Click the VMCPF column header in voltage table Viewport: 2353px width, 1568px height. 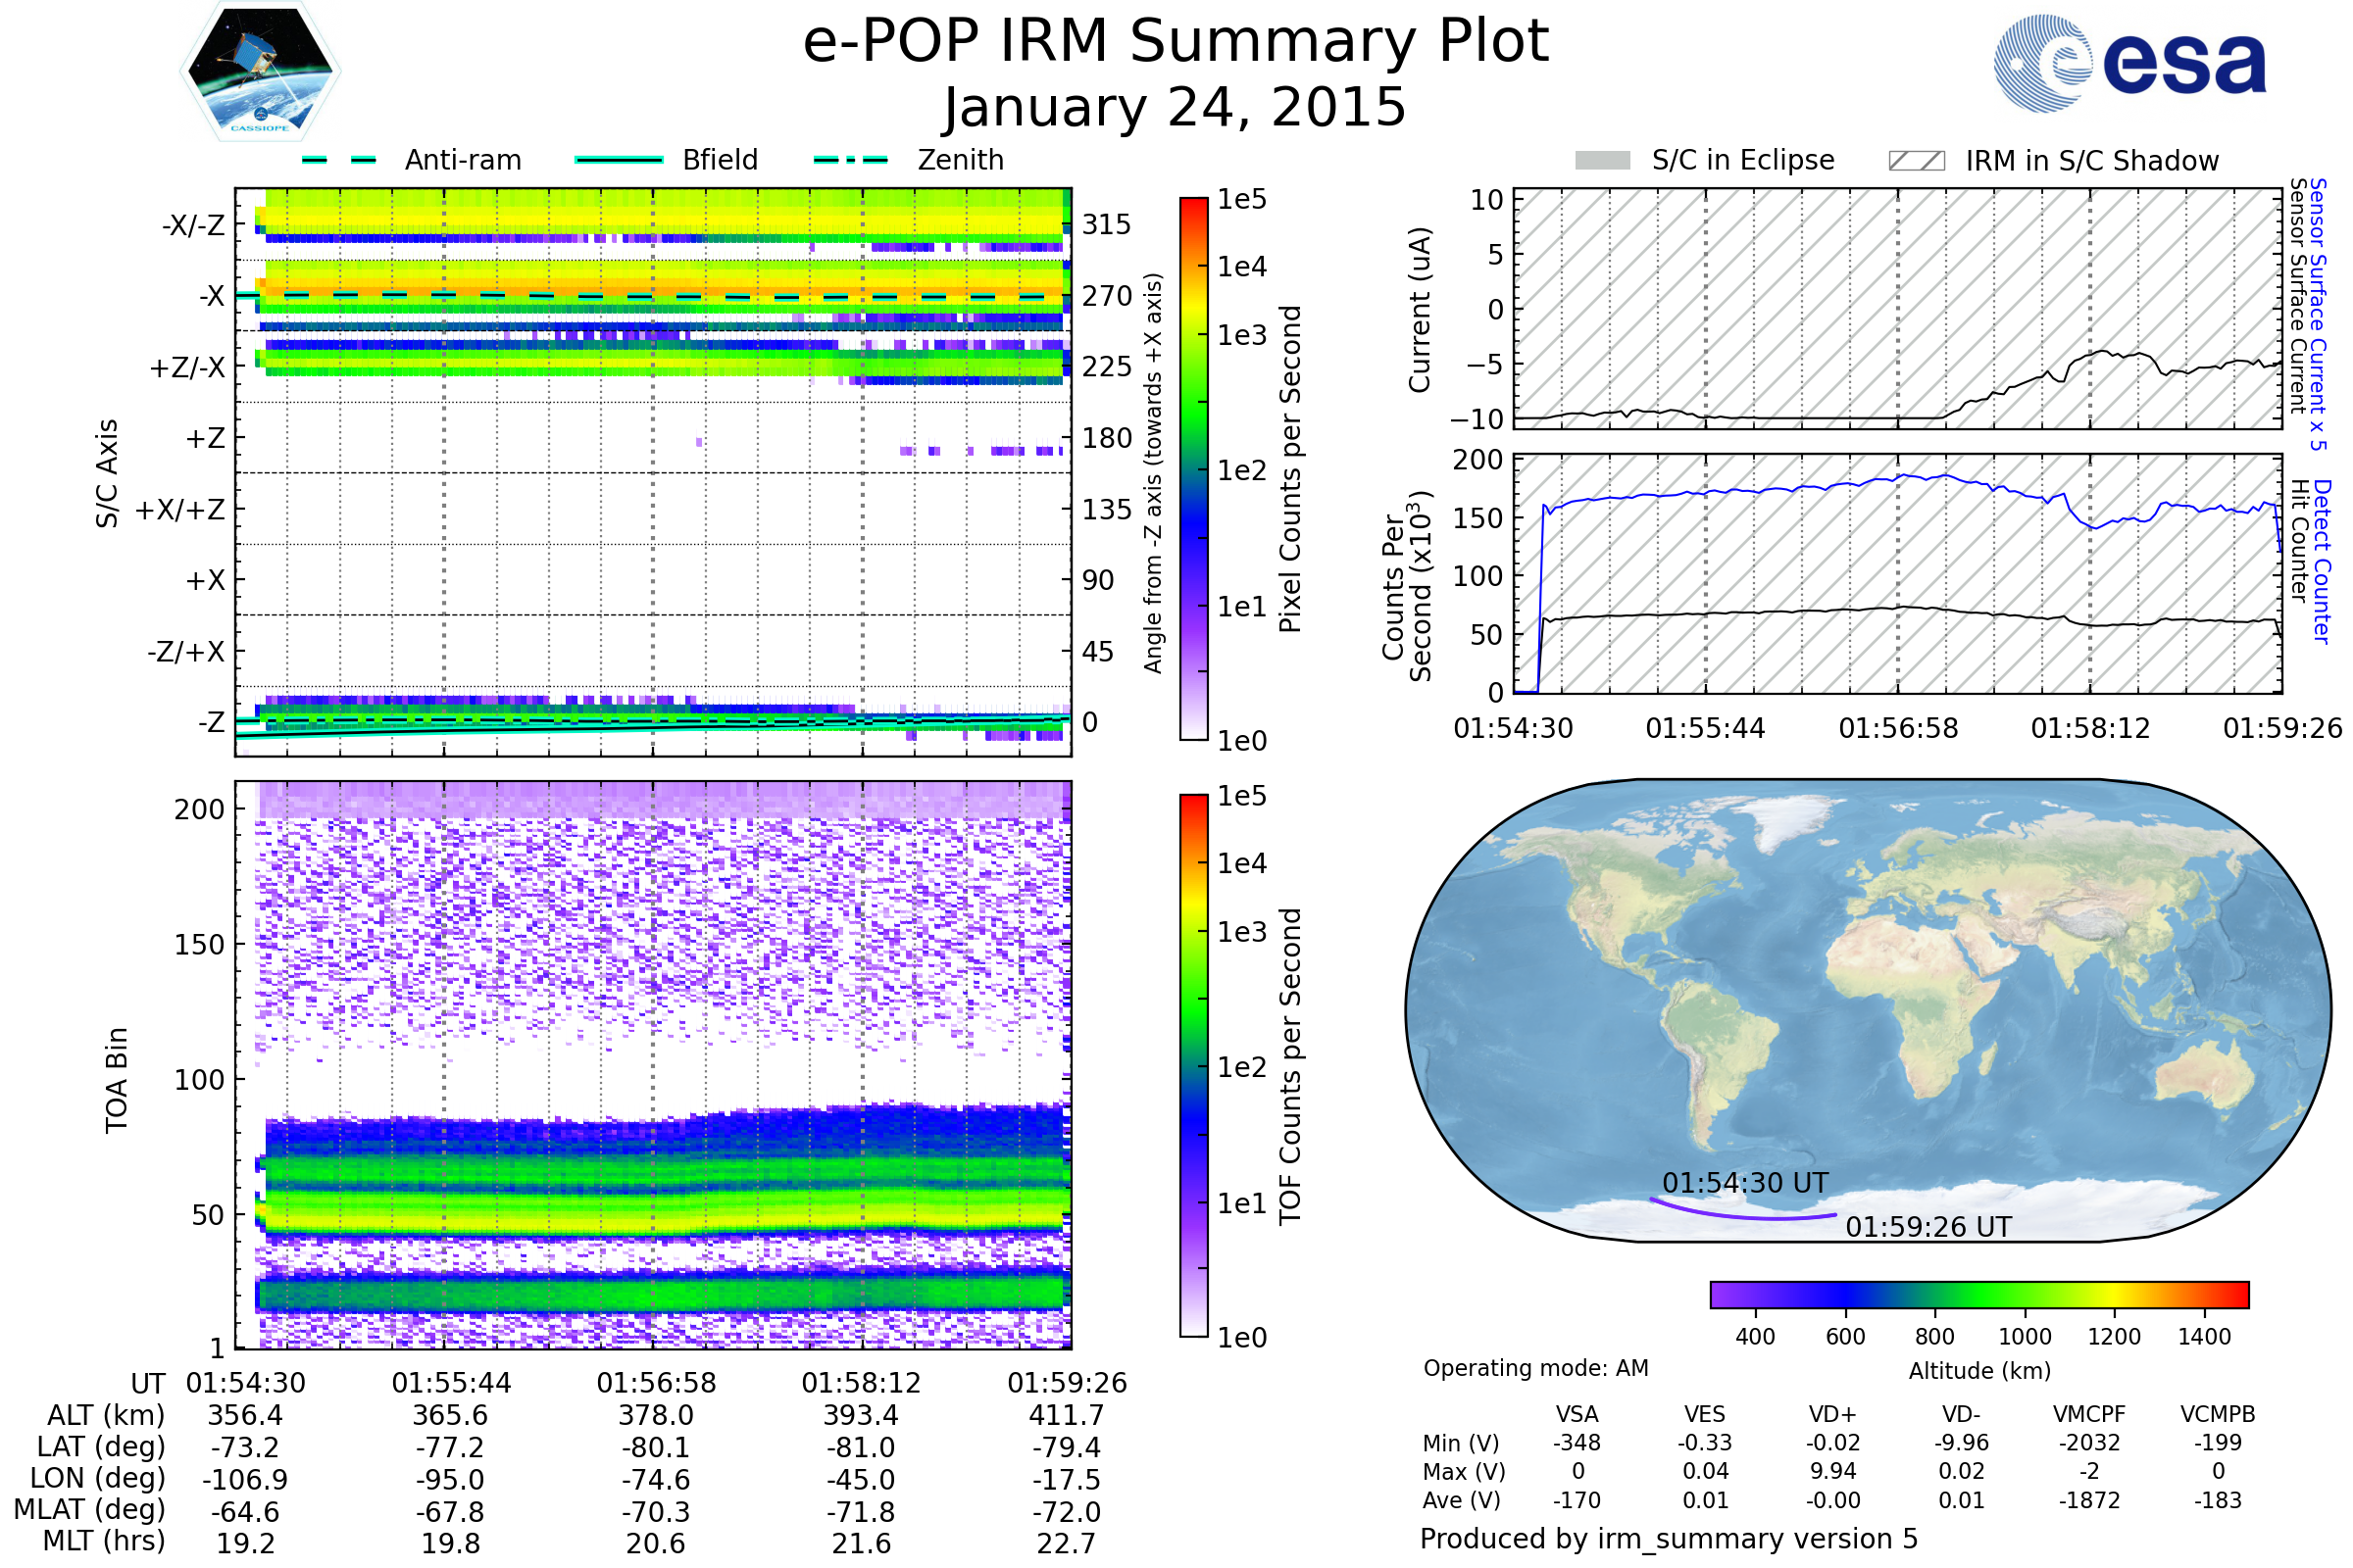pyautogui.click(x=2089, y=1414)
